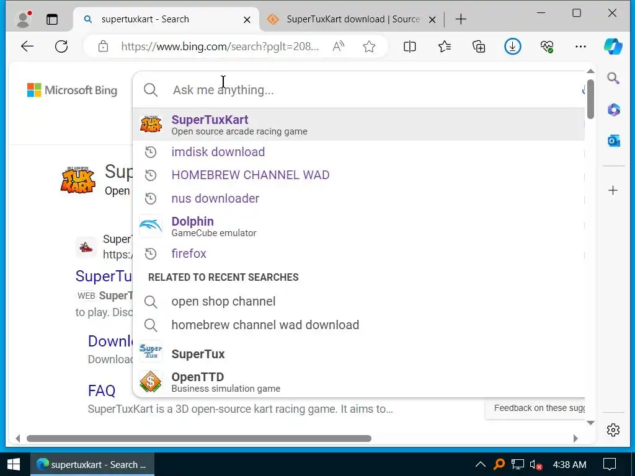Add this page to favorites star
This screenshot has height=476, width=635.
[x=369, y=46]
